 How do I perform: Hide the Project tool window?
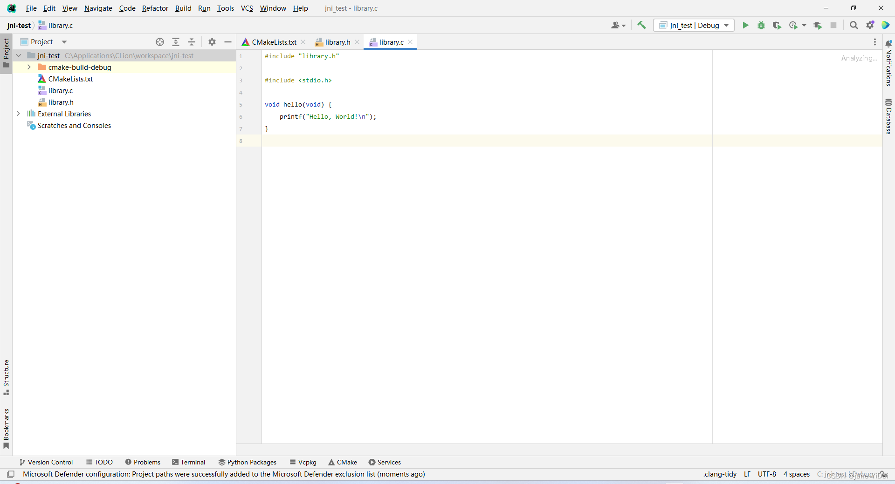pos(228,42)
